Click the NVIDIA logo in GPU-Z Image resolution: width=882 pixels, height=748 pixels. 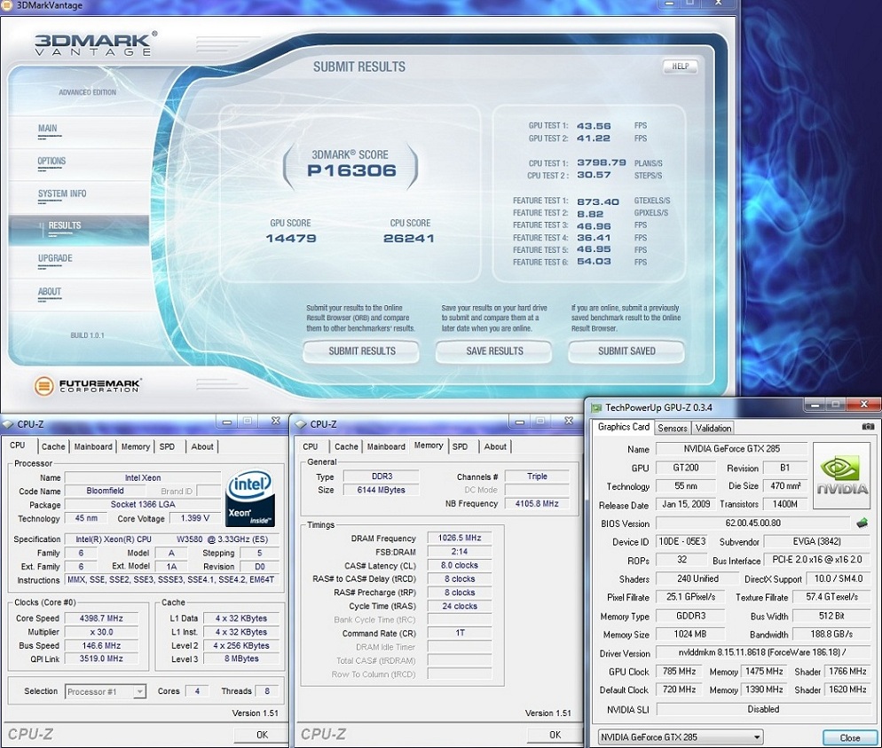point(841,476)
